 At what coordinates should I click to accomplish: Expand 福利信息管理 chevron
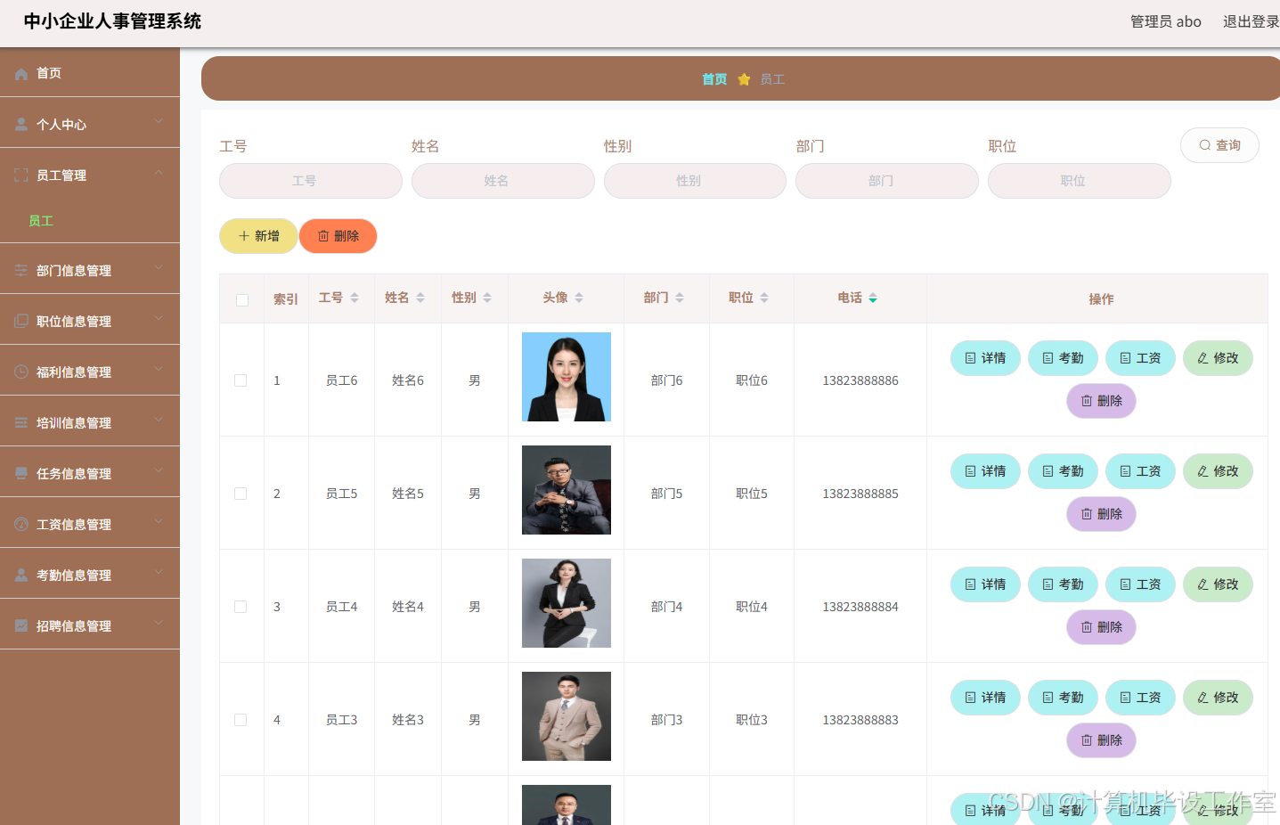159,369
